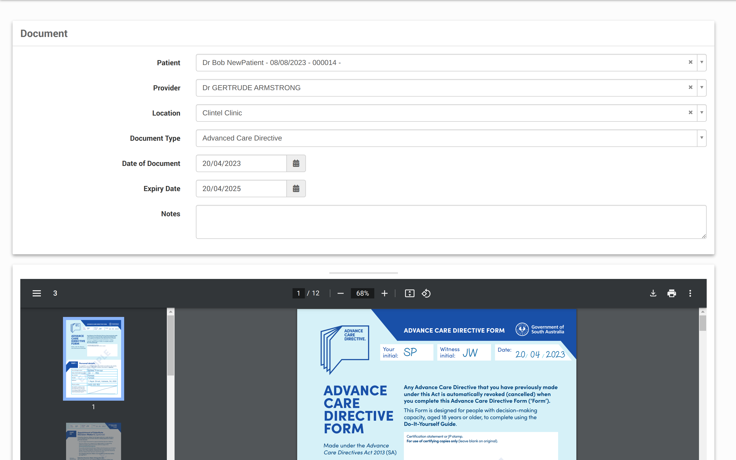Zoom in the PDF with plus icon
The width and height of the screenshot is (736, 460).
pos(384,293)
